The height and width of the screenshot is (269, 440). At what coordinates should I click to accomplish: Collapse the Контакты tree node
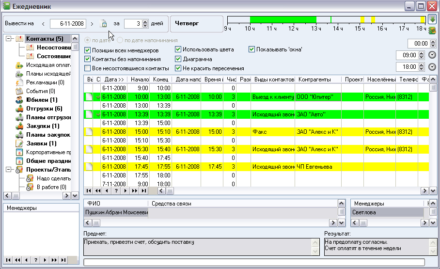[x=9, y=38]
